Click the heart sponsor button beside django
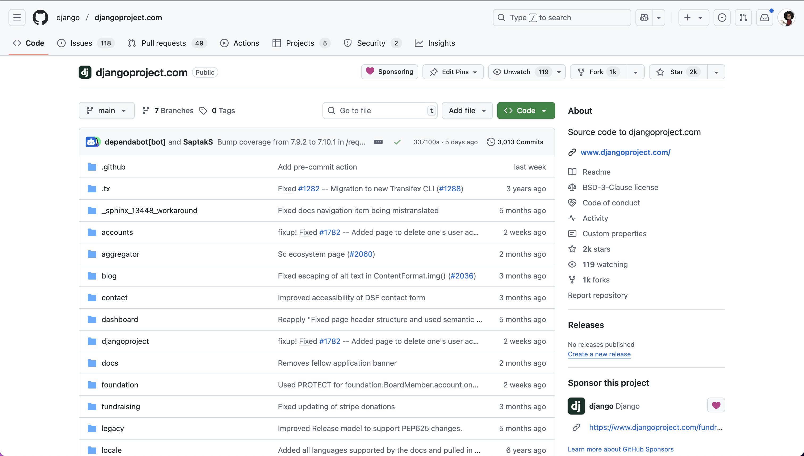Viewport: 804px width, 456px height. (716, 406)
